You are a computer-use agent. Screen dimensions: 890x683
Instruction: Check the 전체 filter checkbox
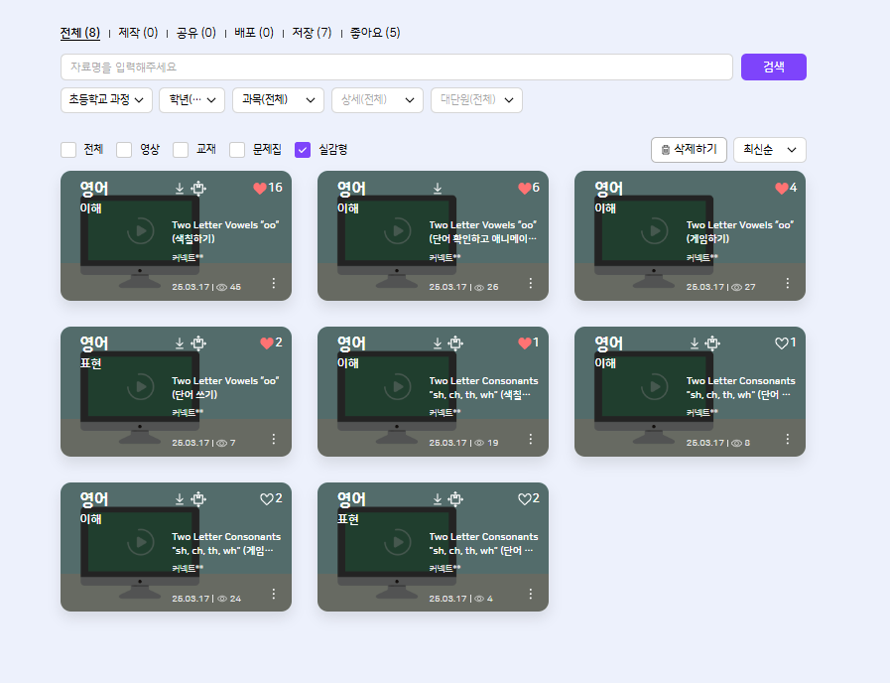[68, 150]
